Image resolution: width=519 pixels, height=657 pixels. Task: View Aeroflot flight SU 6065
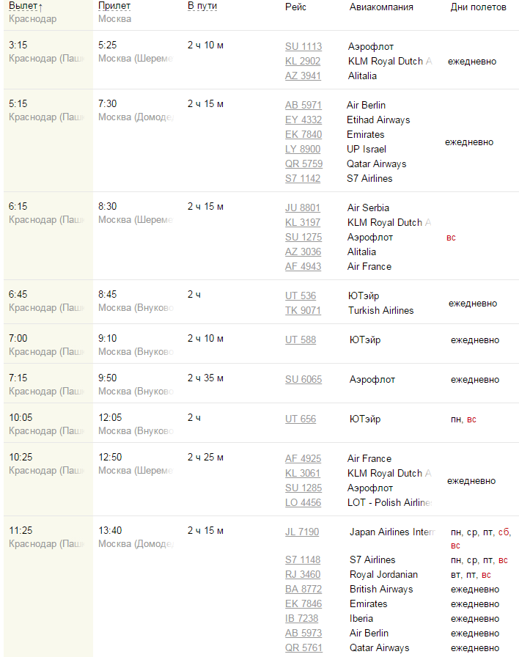click(x=303, y=379)
